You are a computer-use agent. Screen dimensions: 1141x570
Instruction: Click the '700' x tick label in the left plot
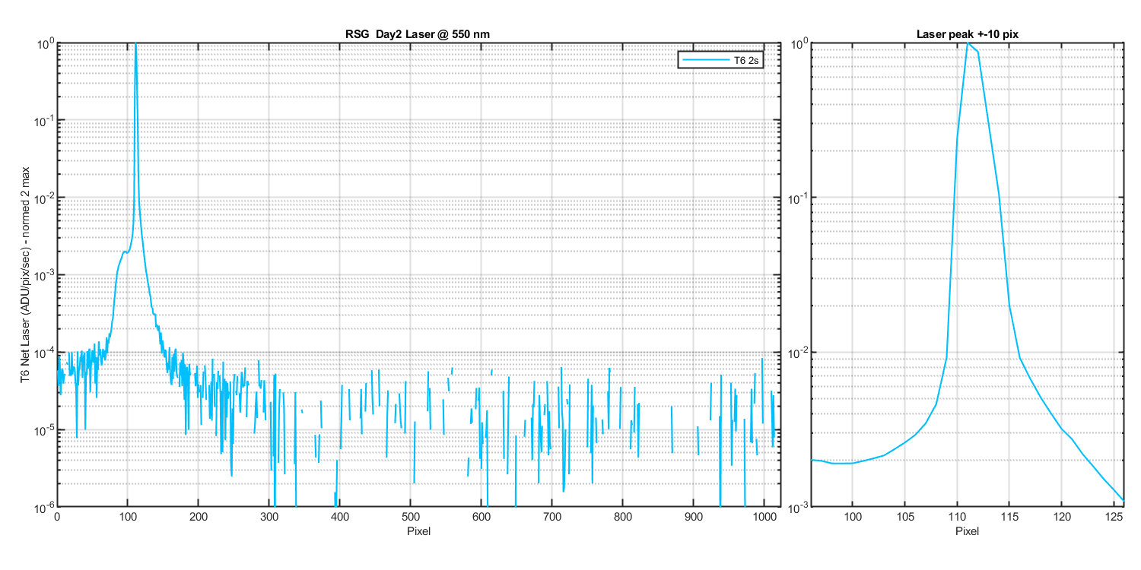[x=552, y=516]
